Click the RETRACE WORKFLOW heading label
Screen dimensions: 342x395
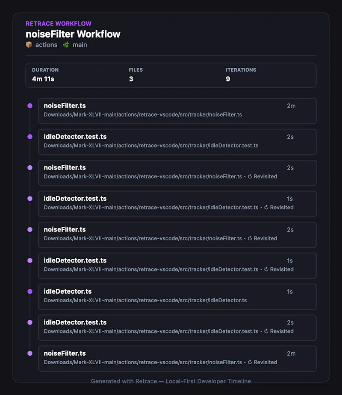pyautogui.click(x=59, y=23)
